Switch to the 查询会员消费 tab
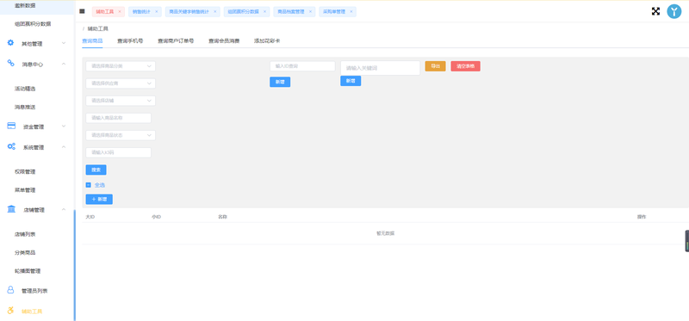This screenshot has width=689, height=321. coord(224,40)
